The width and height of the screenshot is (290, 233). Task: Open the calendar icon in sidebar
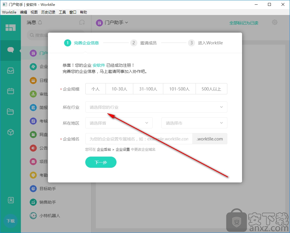point(11,91)
